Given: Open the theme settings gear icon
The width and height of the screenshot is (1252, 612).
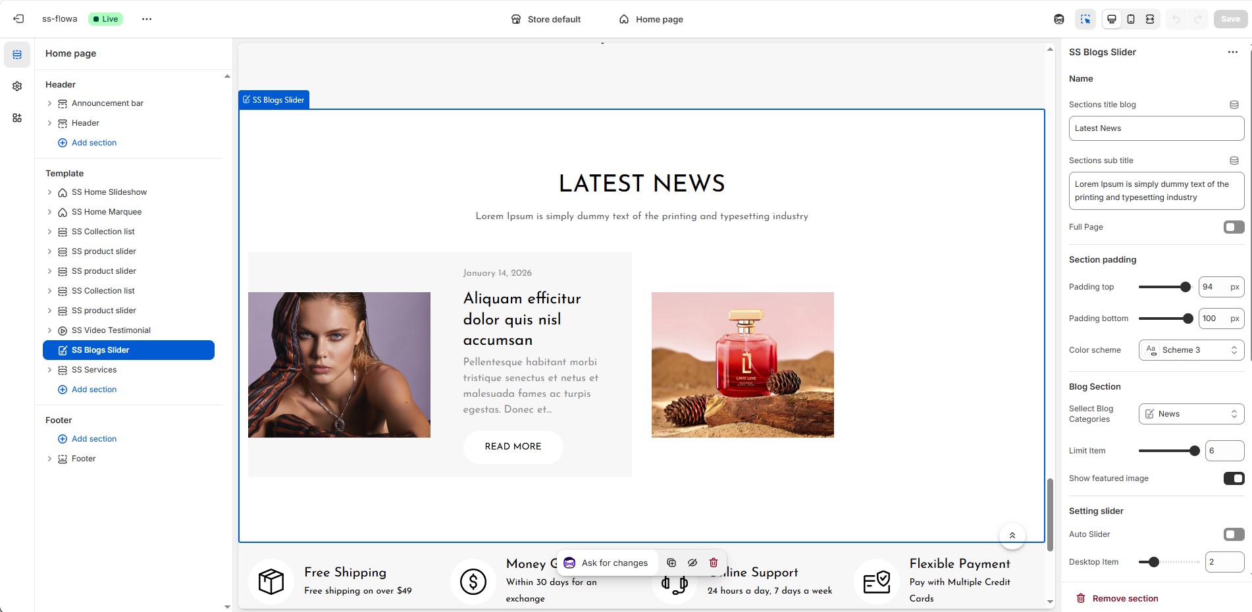Looking at the screenshot, I should click(17, 86).
